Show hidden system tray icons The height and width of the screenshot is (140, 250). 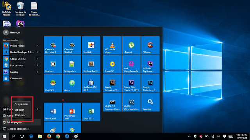189,136
